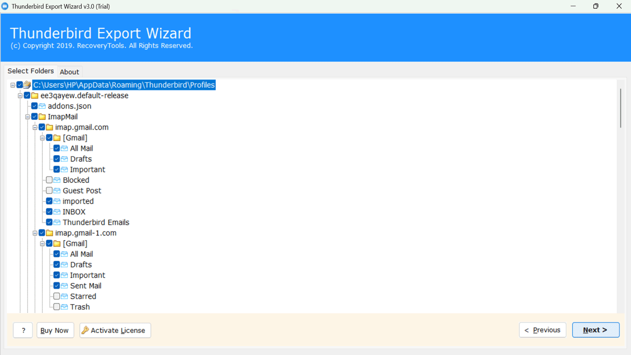The width and height of the screenshot is (631, 355).
Task: Click the ee3qayew.default-release folder icon
Action: pos(35,96)
